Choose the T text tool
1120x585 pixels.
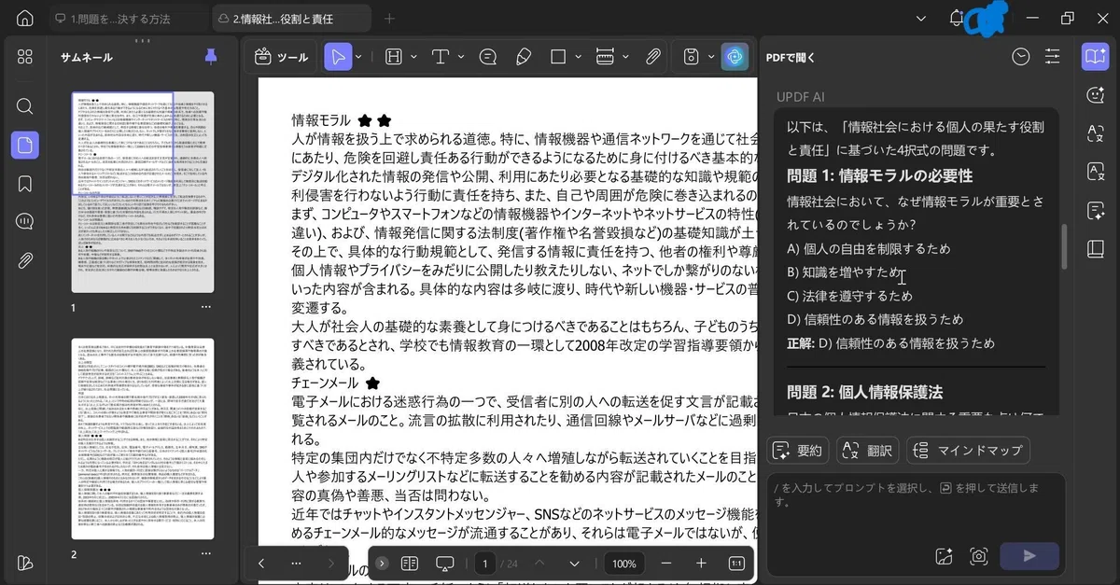pos(441,57)
